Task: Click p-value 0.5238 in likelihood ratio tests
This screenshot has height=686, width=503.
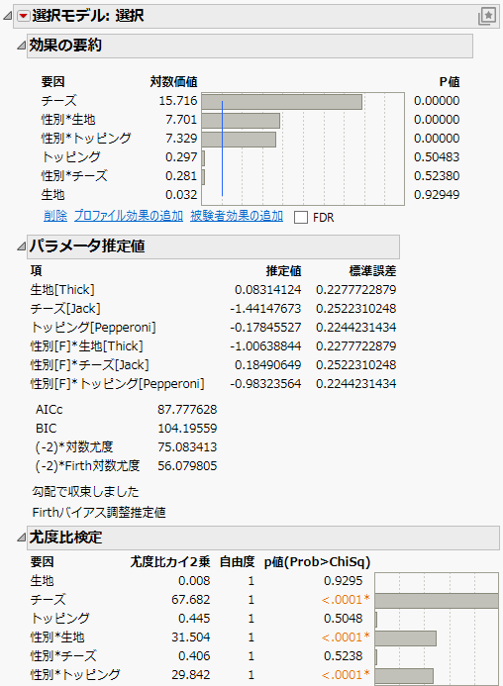Action: click(x=344, y=656)
